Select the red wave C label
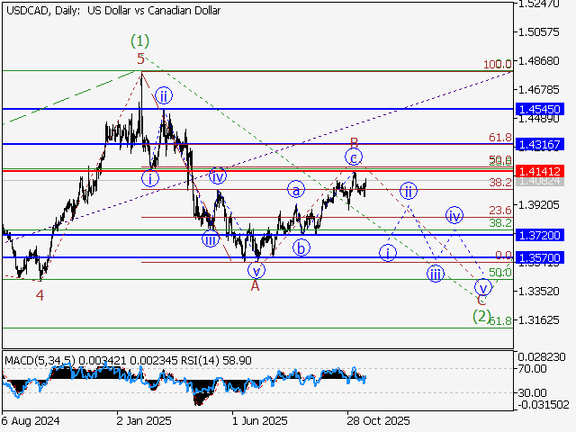Viewport: 576px width, 432px height. tap(481, 301)
